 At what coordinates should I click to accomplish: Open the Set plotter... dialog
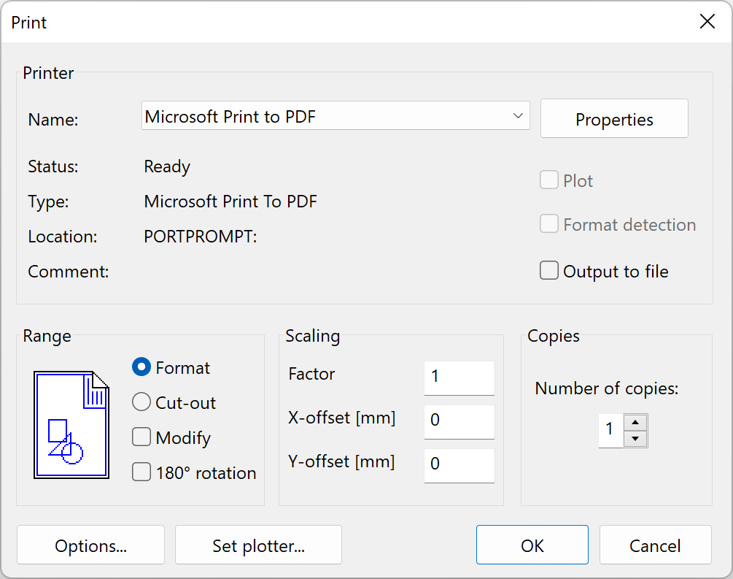tap(258, 546)
